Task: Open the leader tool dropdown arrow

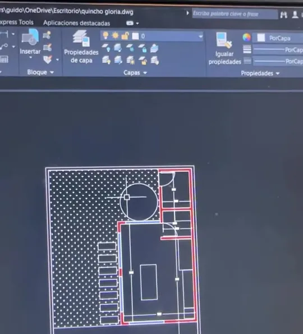Action: [13, 47]
